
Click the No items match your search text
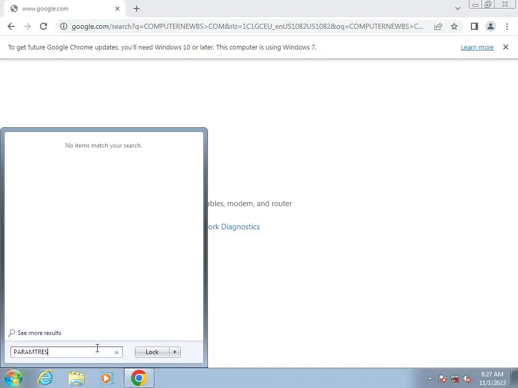[103, 145]
